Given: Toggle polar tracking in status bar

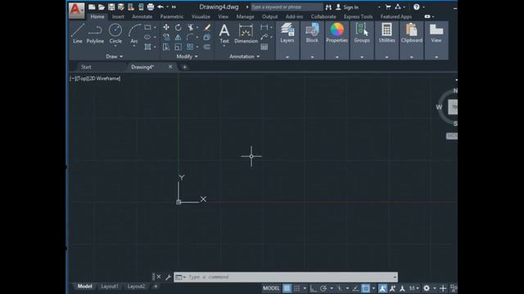Looking at the screenshot, I should pyautogui.click(x=323, y=288).
